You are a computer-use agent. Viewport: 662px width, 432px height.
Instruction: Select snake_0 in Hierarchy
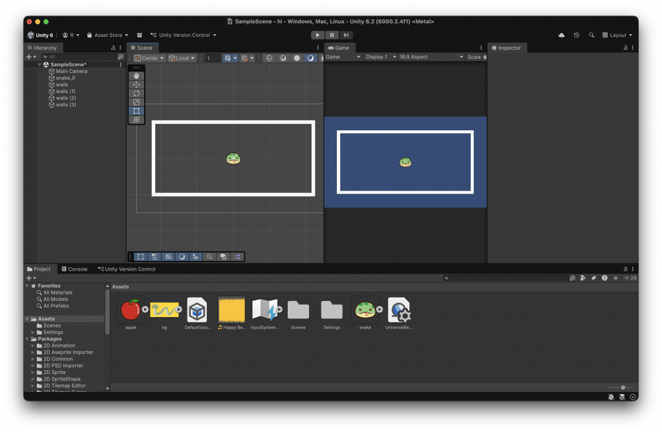(x=65, y=78)
